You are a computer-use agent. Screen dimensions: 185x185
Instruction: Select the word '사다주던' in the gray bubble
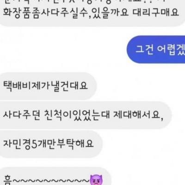click(x=22, y=115)
